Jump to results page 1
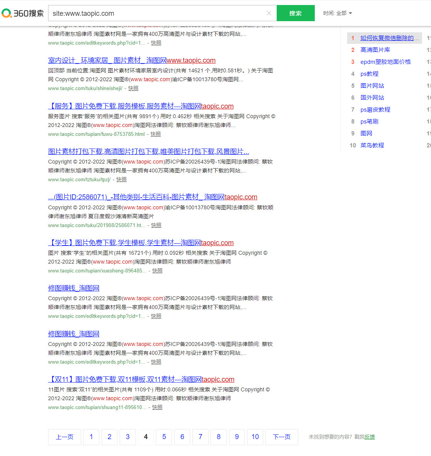The width and height of the screenshot is (431, 456). pyautogui.click(x=91, y=437)
